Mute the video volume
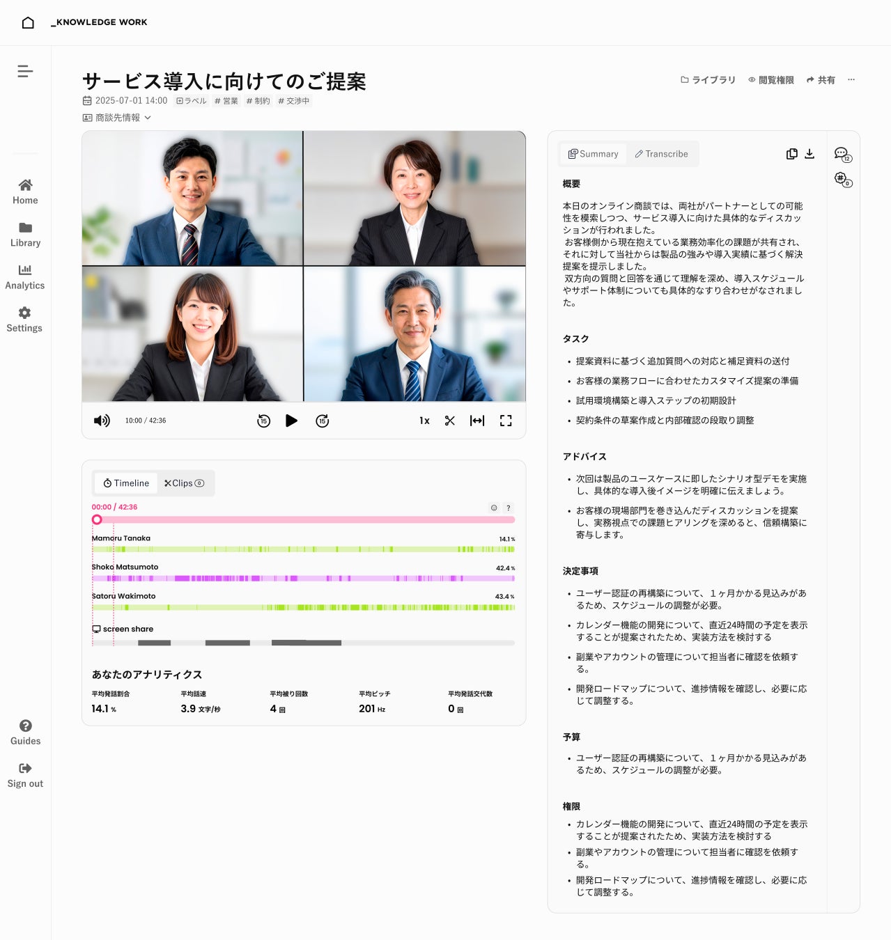The image size is (891, 940). pyautogui.click(x=102, y=421)
